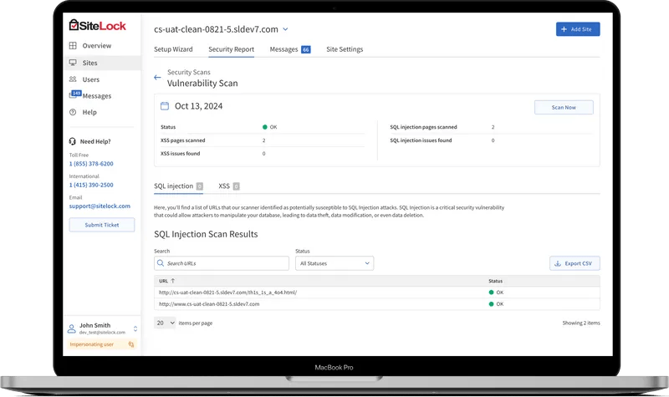The image size is (669, 397).
Task: Open sidebar Messages envelope icon with badge
Action: point(74,94)
